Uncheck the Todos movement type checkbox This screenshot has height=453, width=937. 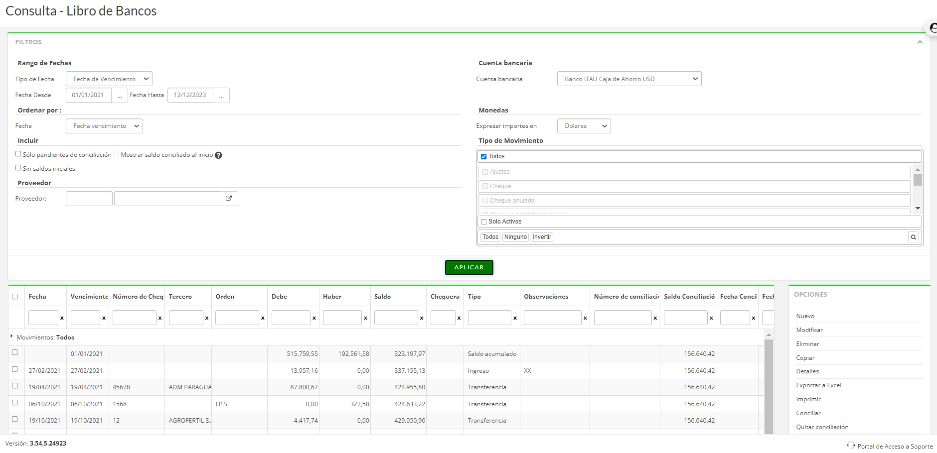tap(483, 157)
